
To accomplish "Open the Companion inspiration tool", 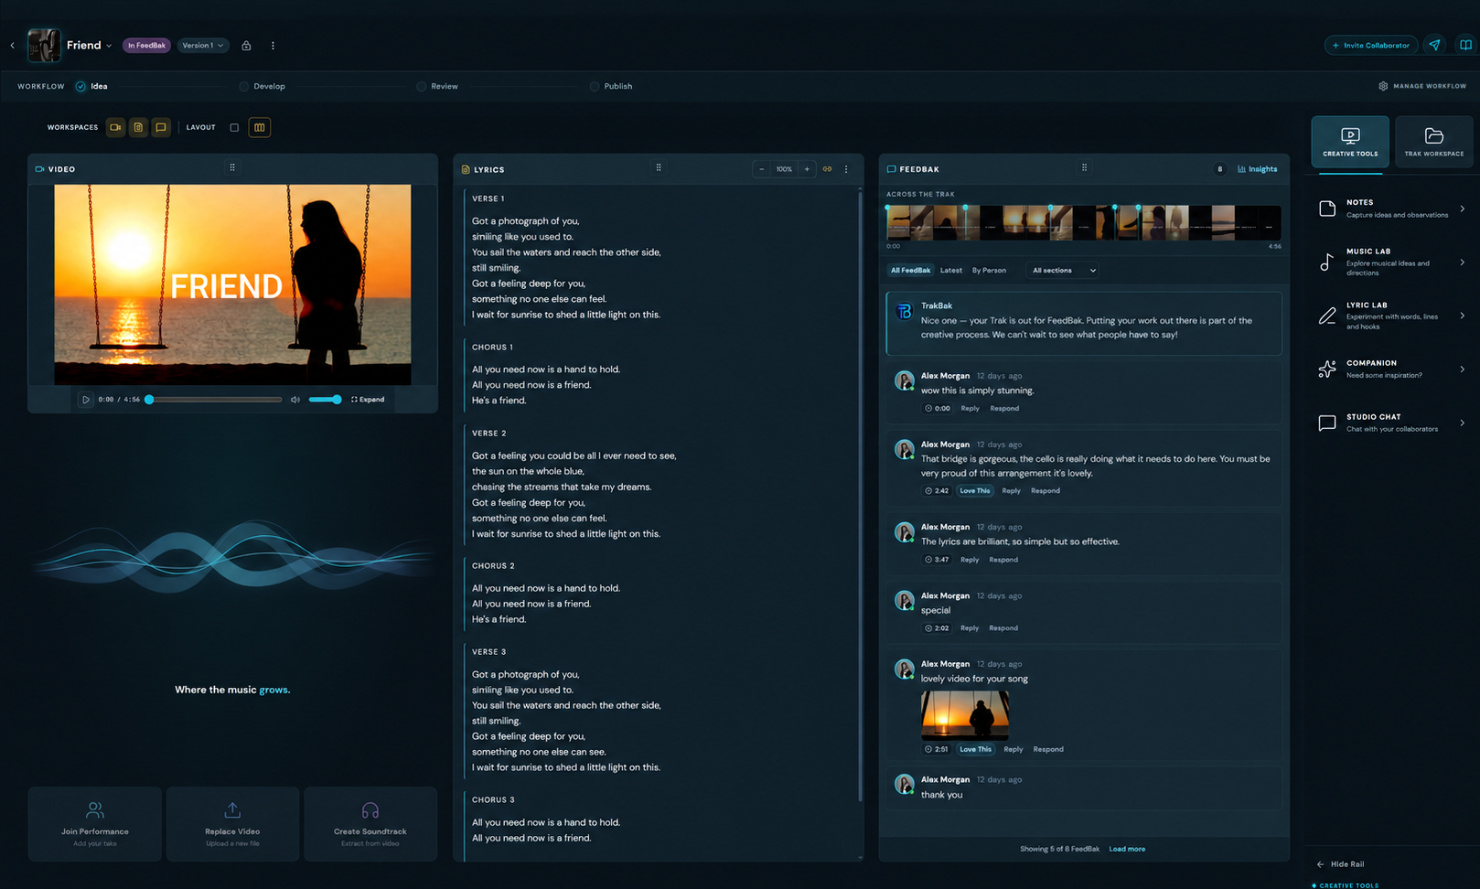I will 1391,369.
